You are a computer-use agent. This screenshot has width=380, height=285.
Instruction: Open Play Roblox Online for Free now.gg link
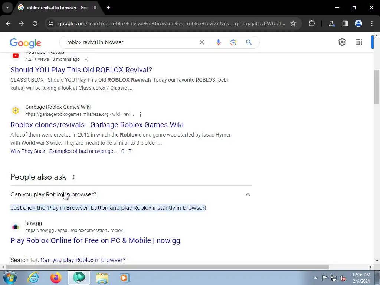[x=95, y=240]
